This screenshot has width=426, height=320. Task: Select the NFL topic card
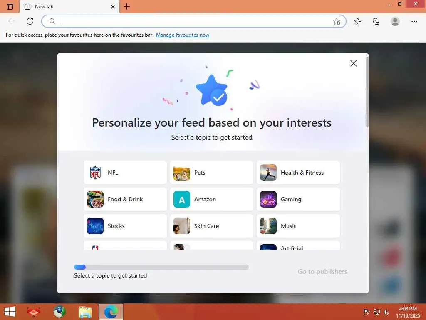coord(125,172)
